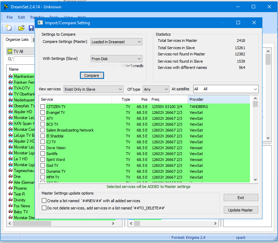The width and height of the screenshot is (278, 243).
Task: Select the 'Dunamis TV' service row
Action: coord(145,171)
